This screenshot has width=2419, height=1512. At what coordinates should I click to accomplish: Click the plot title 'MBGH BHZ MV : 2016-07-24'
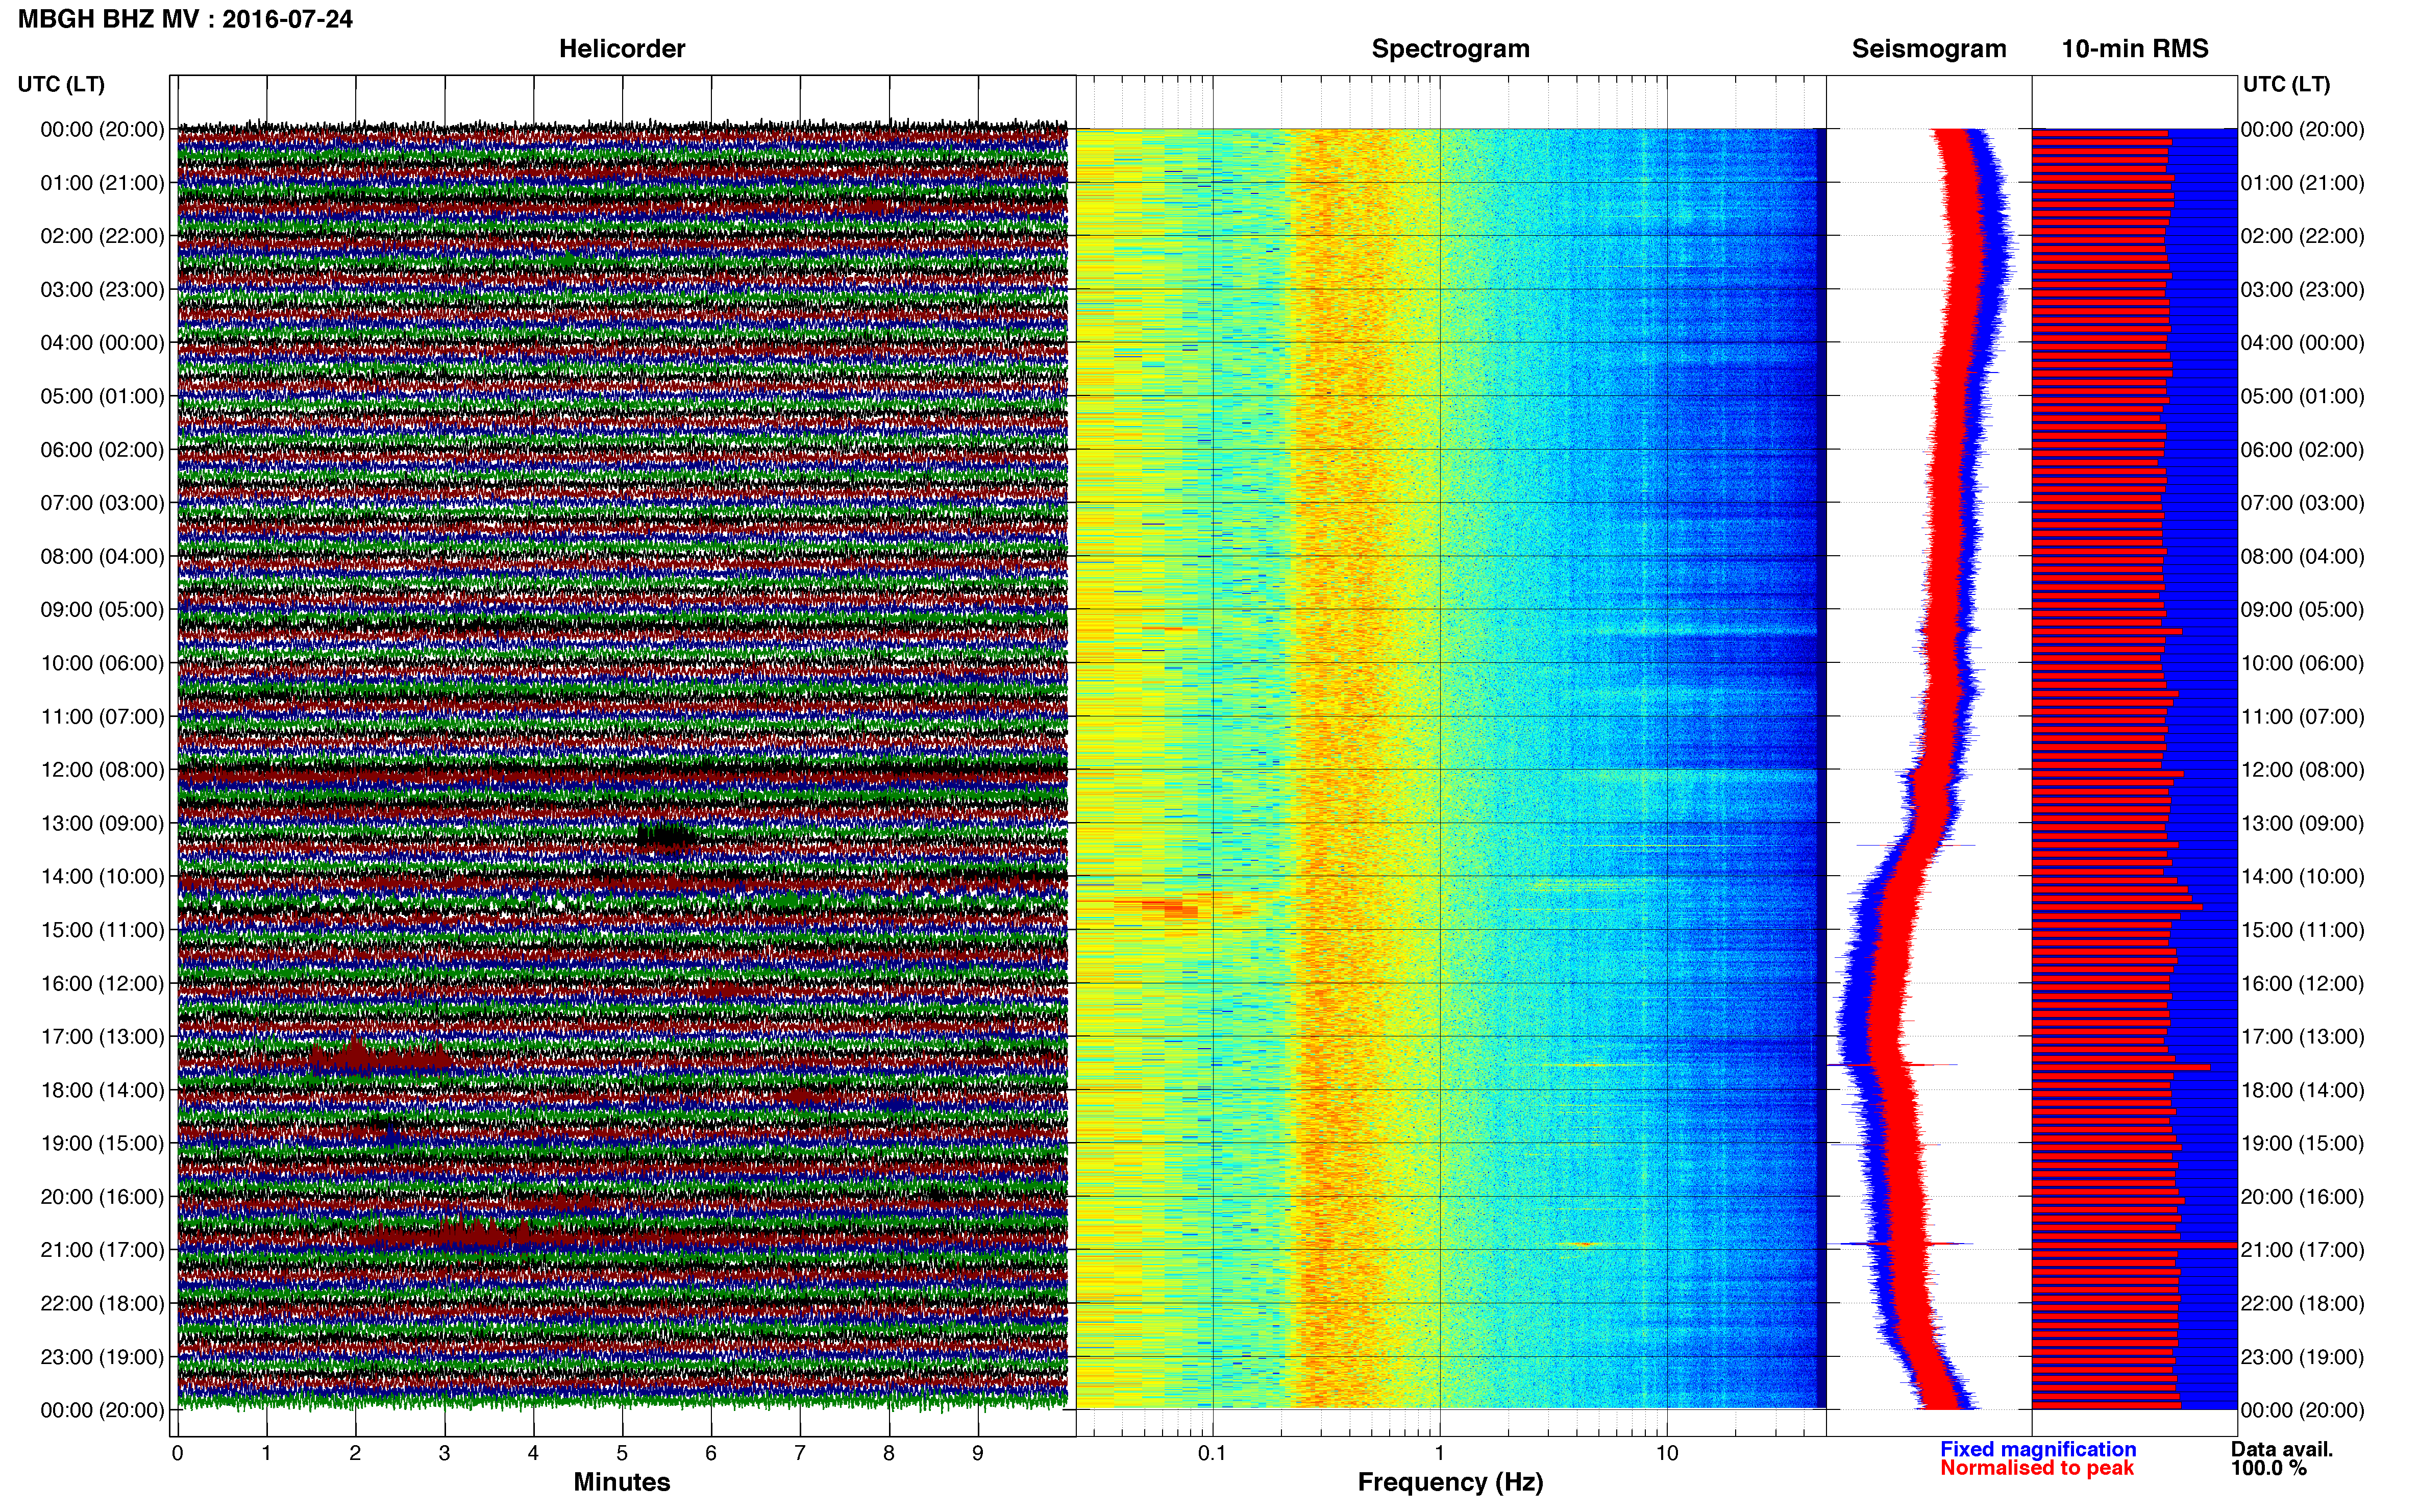tap(185, 19)
